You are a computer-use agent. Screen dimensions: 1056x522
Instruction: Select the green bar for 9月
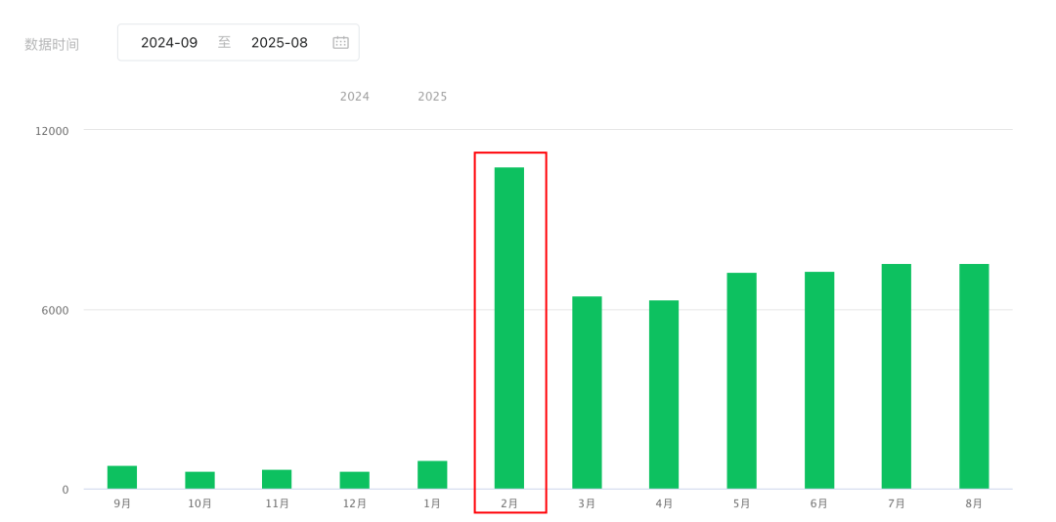[122, 478]
